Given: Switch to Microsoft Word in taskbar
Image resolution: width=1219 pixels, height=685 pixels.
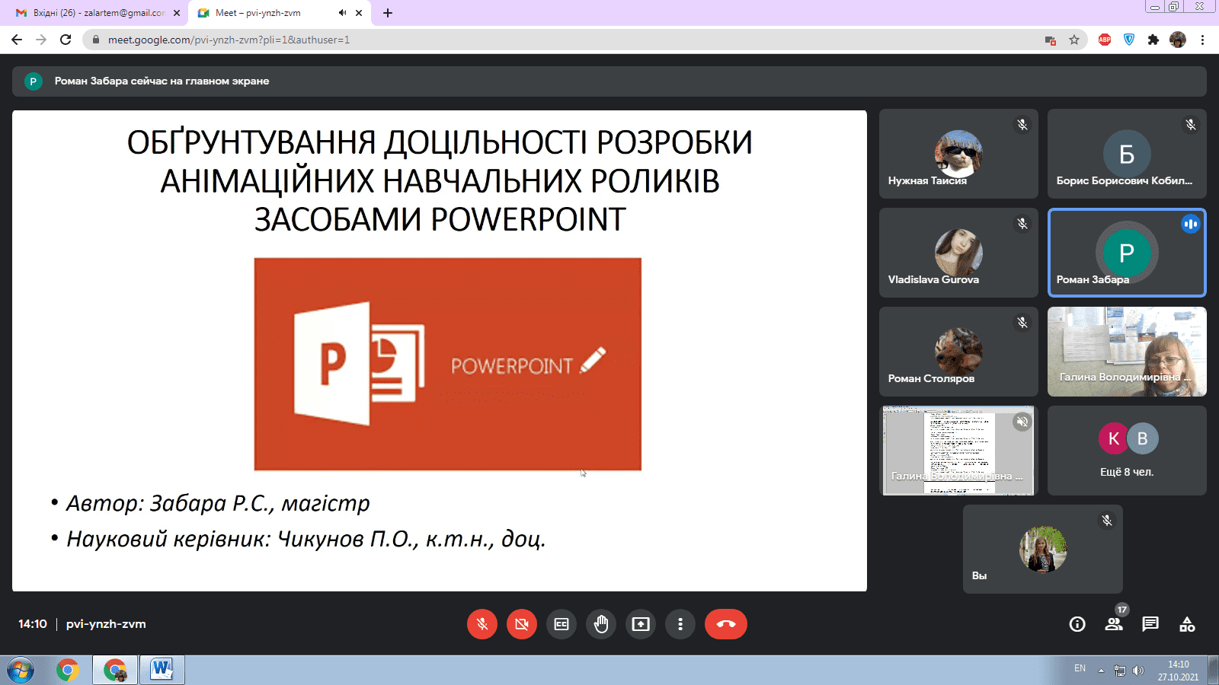Looking at the screenshot, I should (162, 670).
